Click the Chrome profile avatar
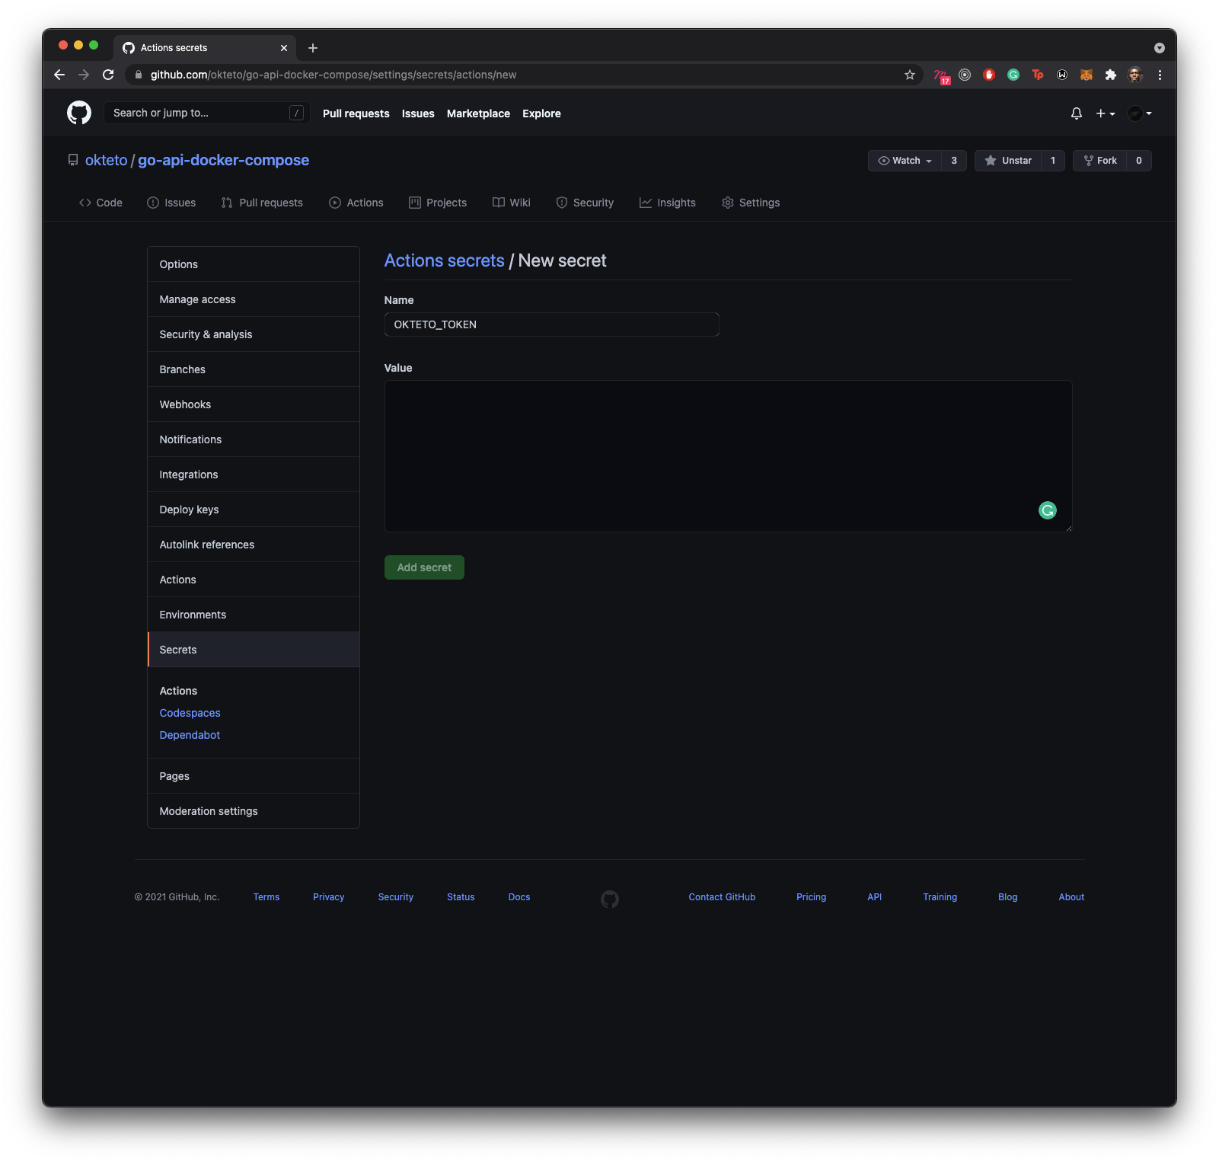Viewport: 1219px width, 1163px height. [1135, 75]
